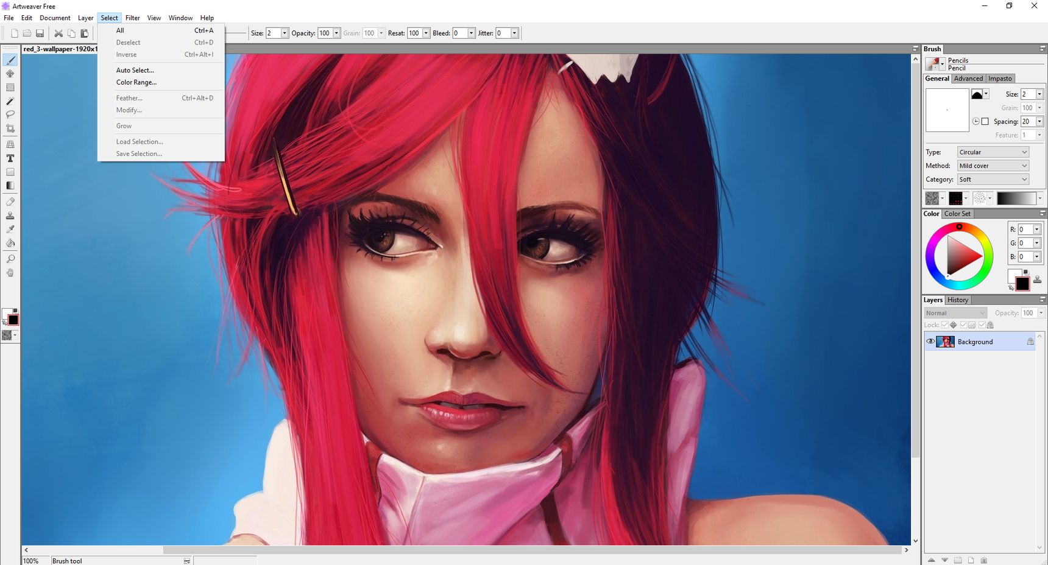Select the Zoom magnifier tool
Image resolution: width=1048 pixels, height=565 pixels.
(x=10, y=259)
